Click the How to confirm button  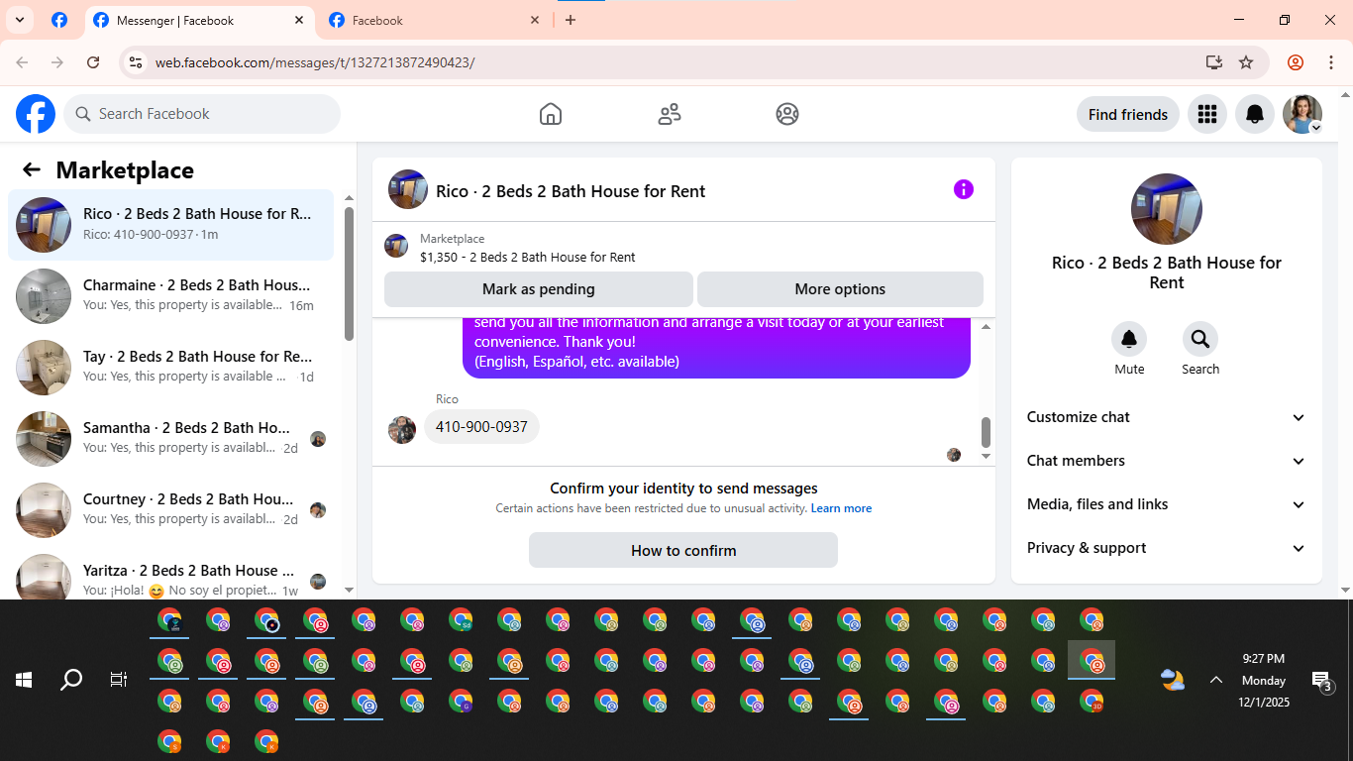pos(683,550)
